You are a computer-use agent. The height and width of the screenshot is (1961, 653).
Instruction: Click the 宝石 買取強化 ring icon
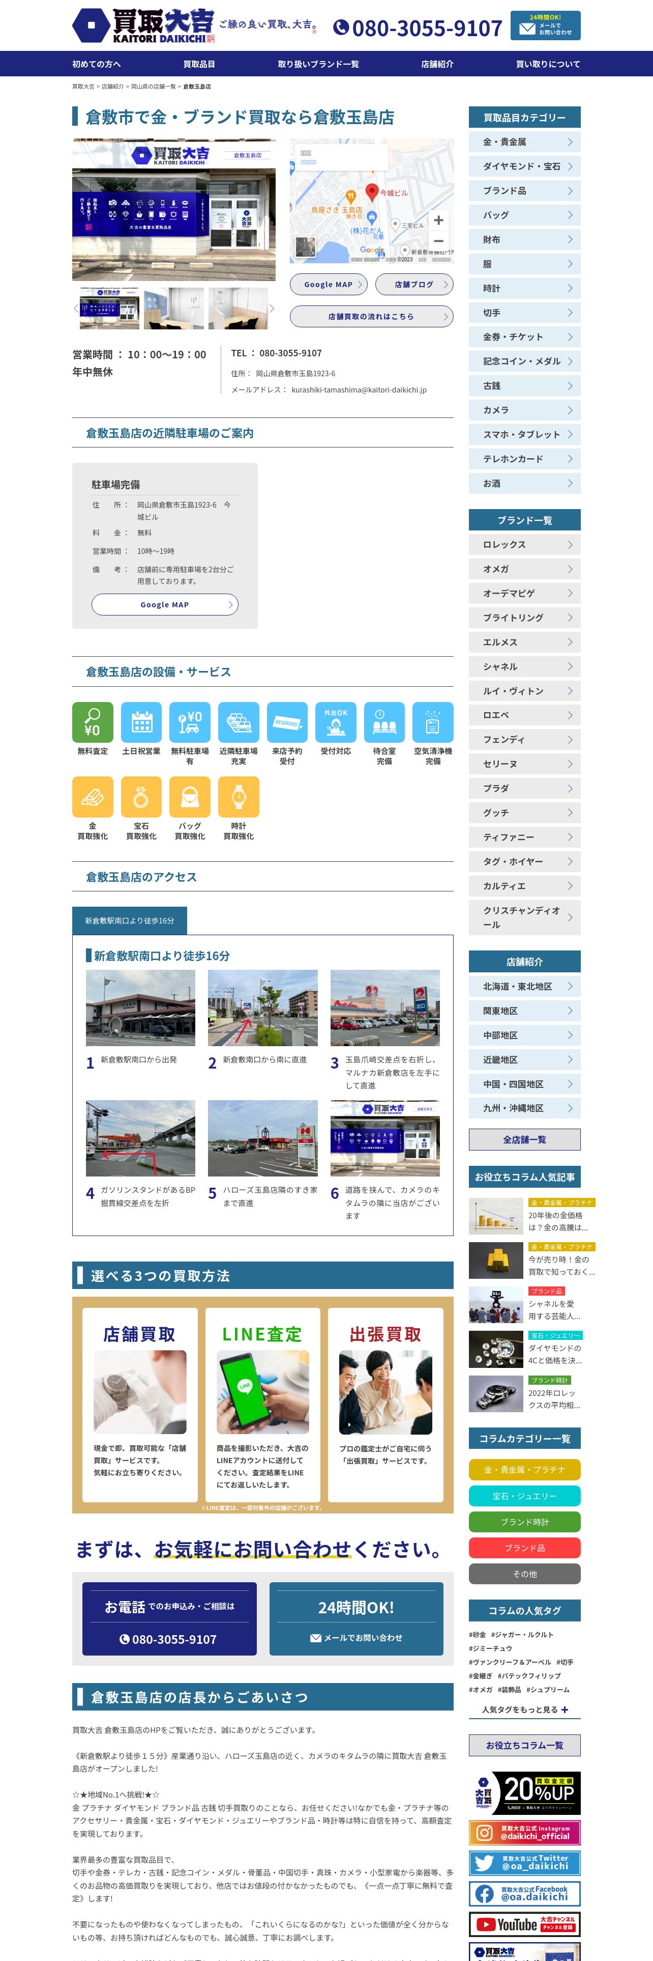(141, 796)
